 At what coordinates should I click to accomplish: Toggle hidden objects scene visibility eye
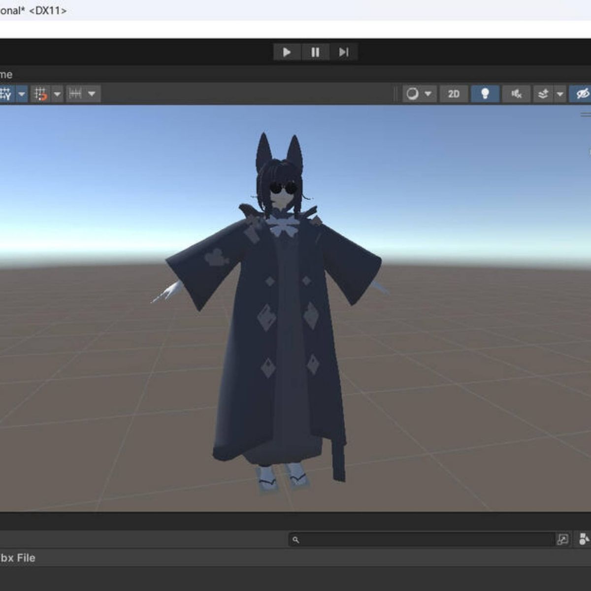click(582, 94)
